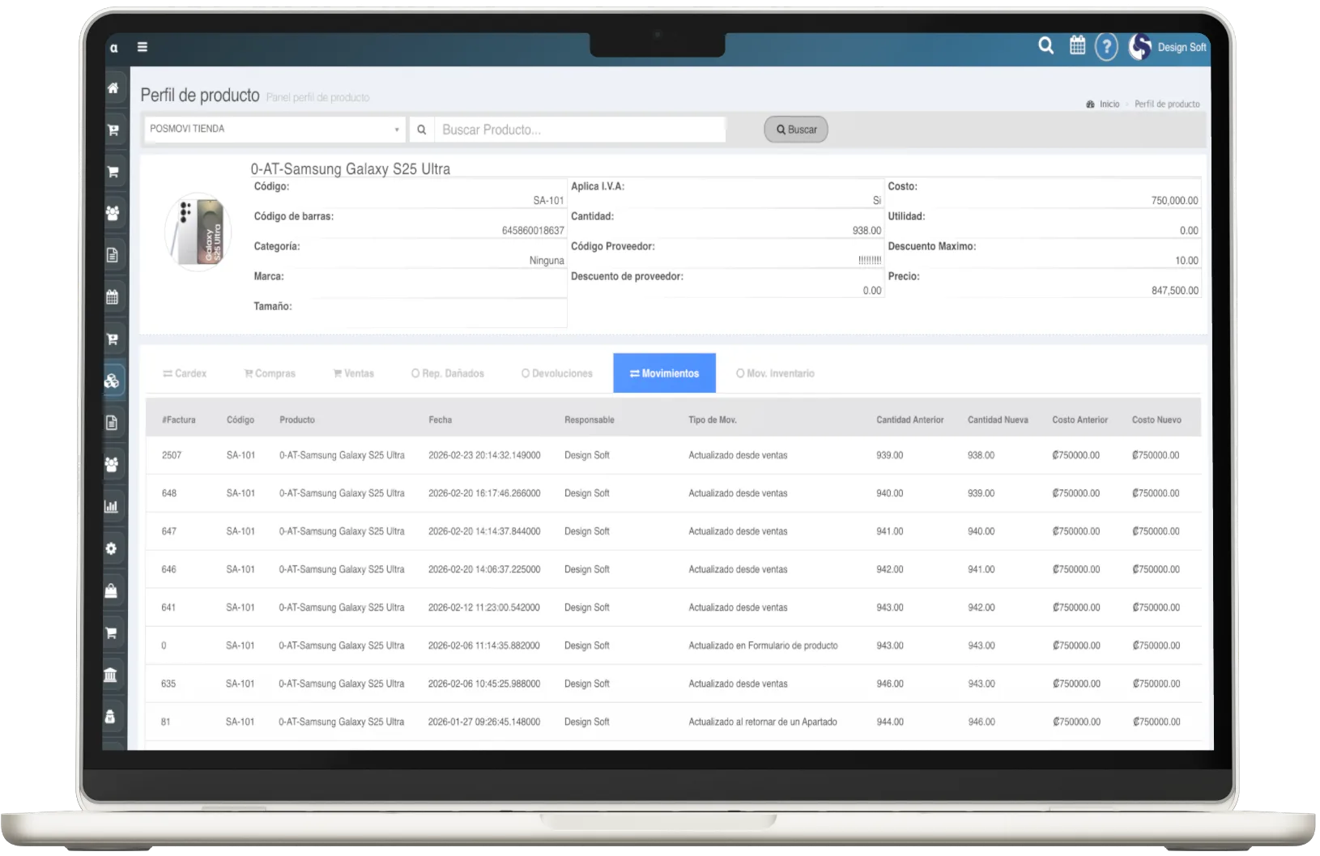Toggle the hamburger sidebar menu icon

[x=143, y=47]
